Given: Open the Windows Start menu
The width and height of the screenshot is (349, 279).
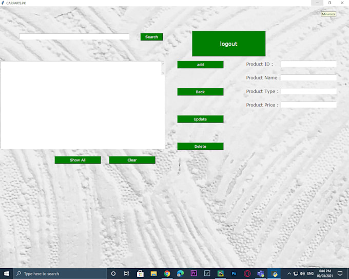Looking at the screenshot, I should coord(7,273).
